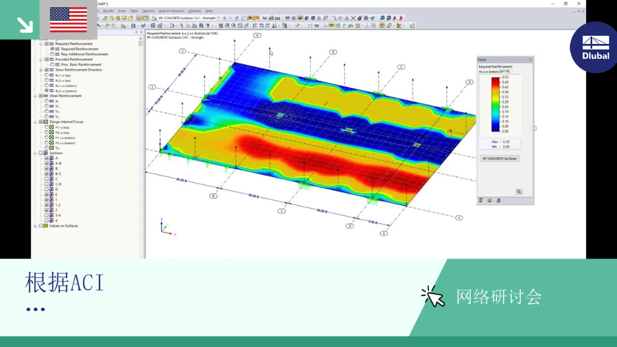The height and width of the screenshot is (347, 617).
Task: Collapse the Shear Reinforcement tree node
Action: click(36, 95)
